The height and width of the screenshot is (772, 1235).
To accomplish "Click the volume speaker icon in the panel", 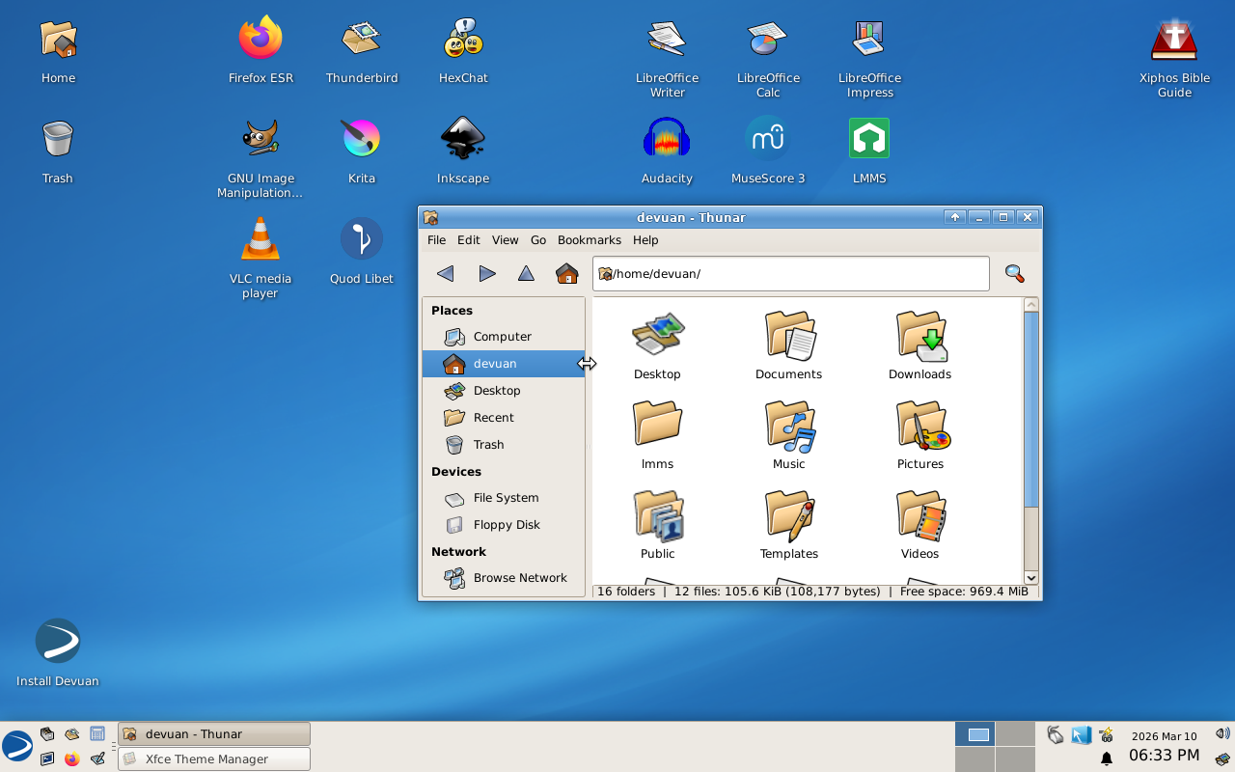I will coord(1221,733).
